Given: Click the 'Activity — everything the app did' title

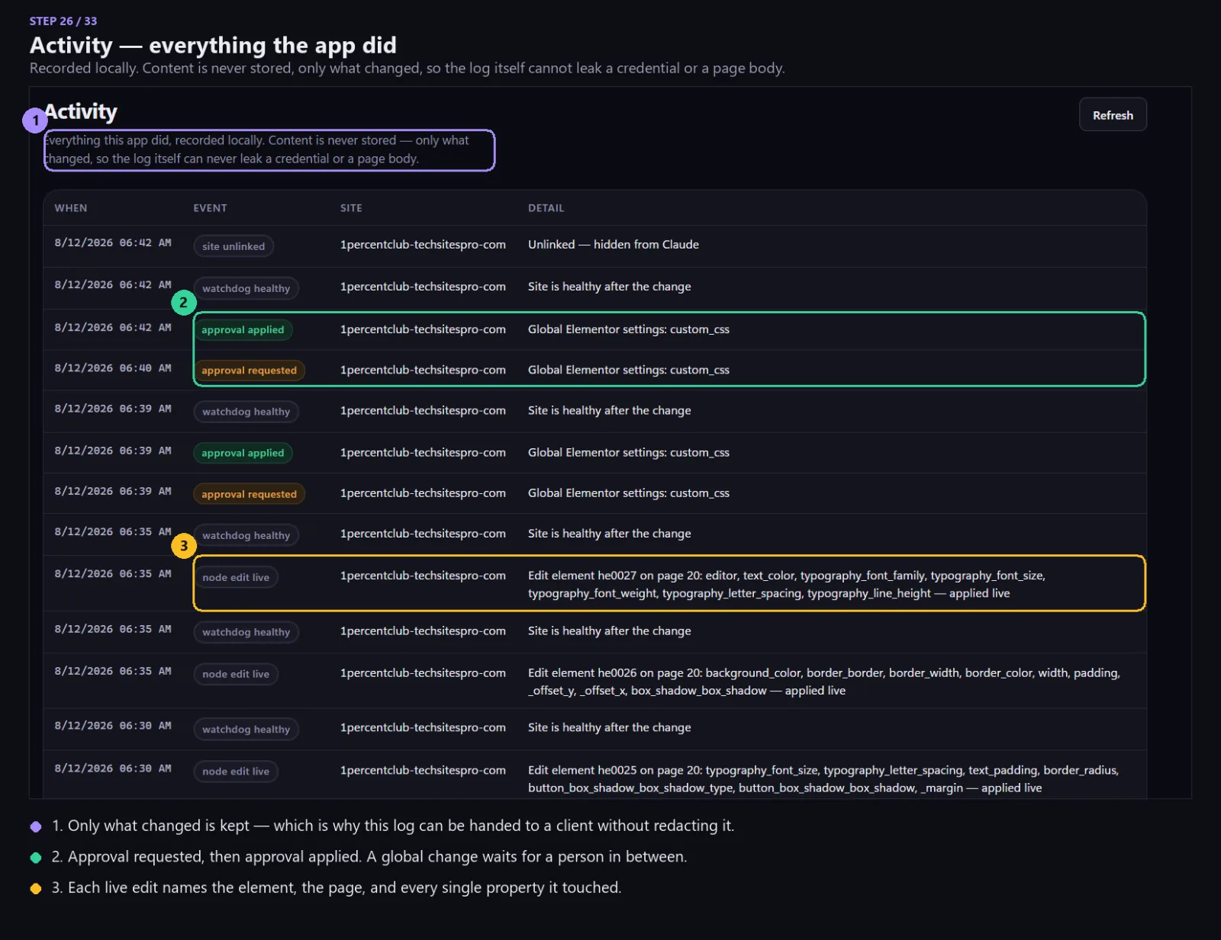Looking at the screenshot, I should coord(213,45).
